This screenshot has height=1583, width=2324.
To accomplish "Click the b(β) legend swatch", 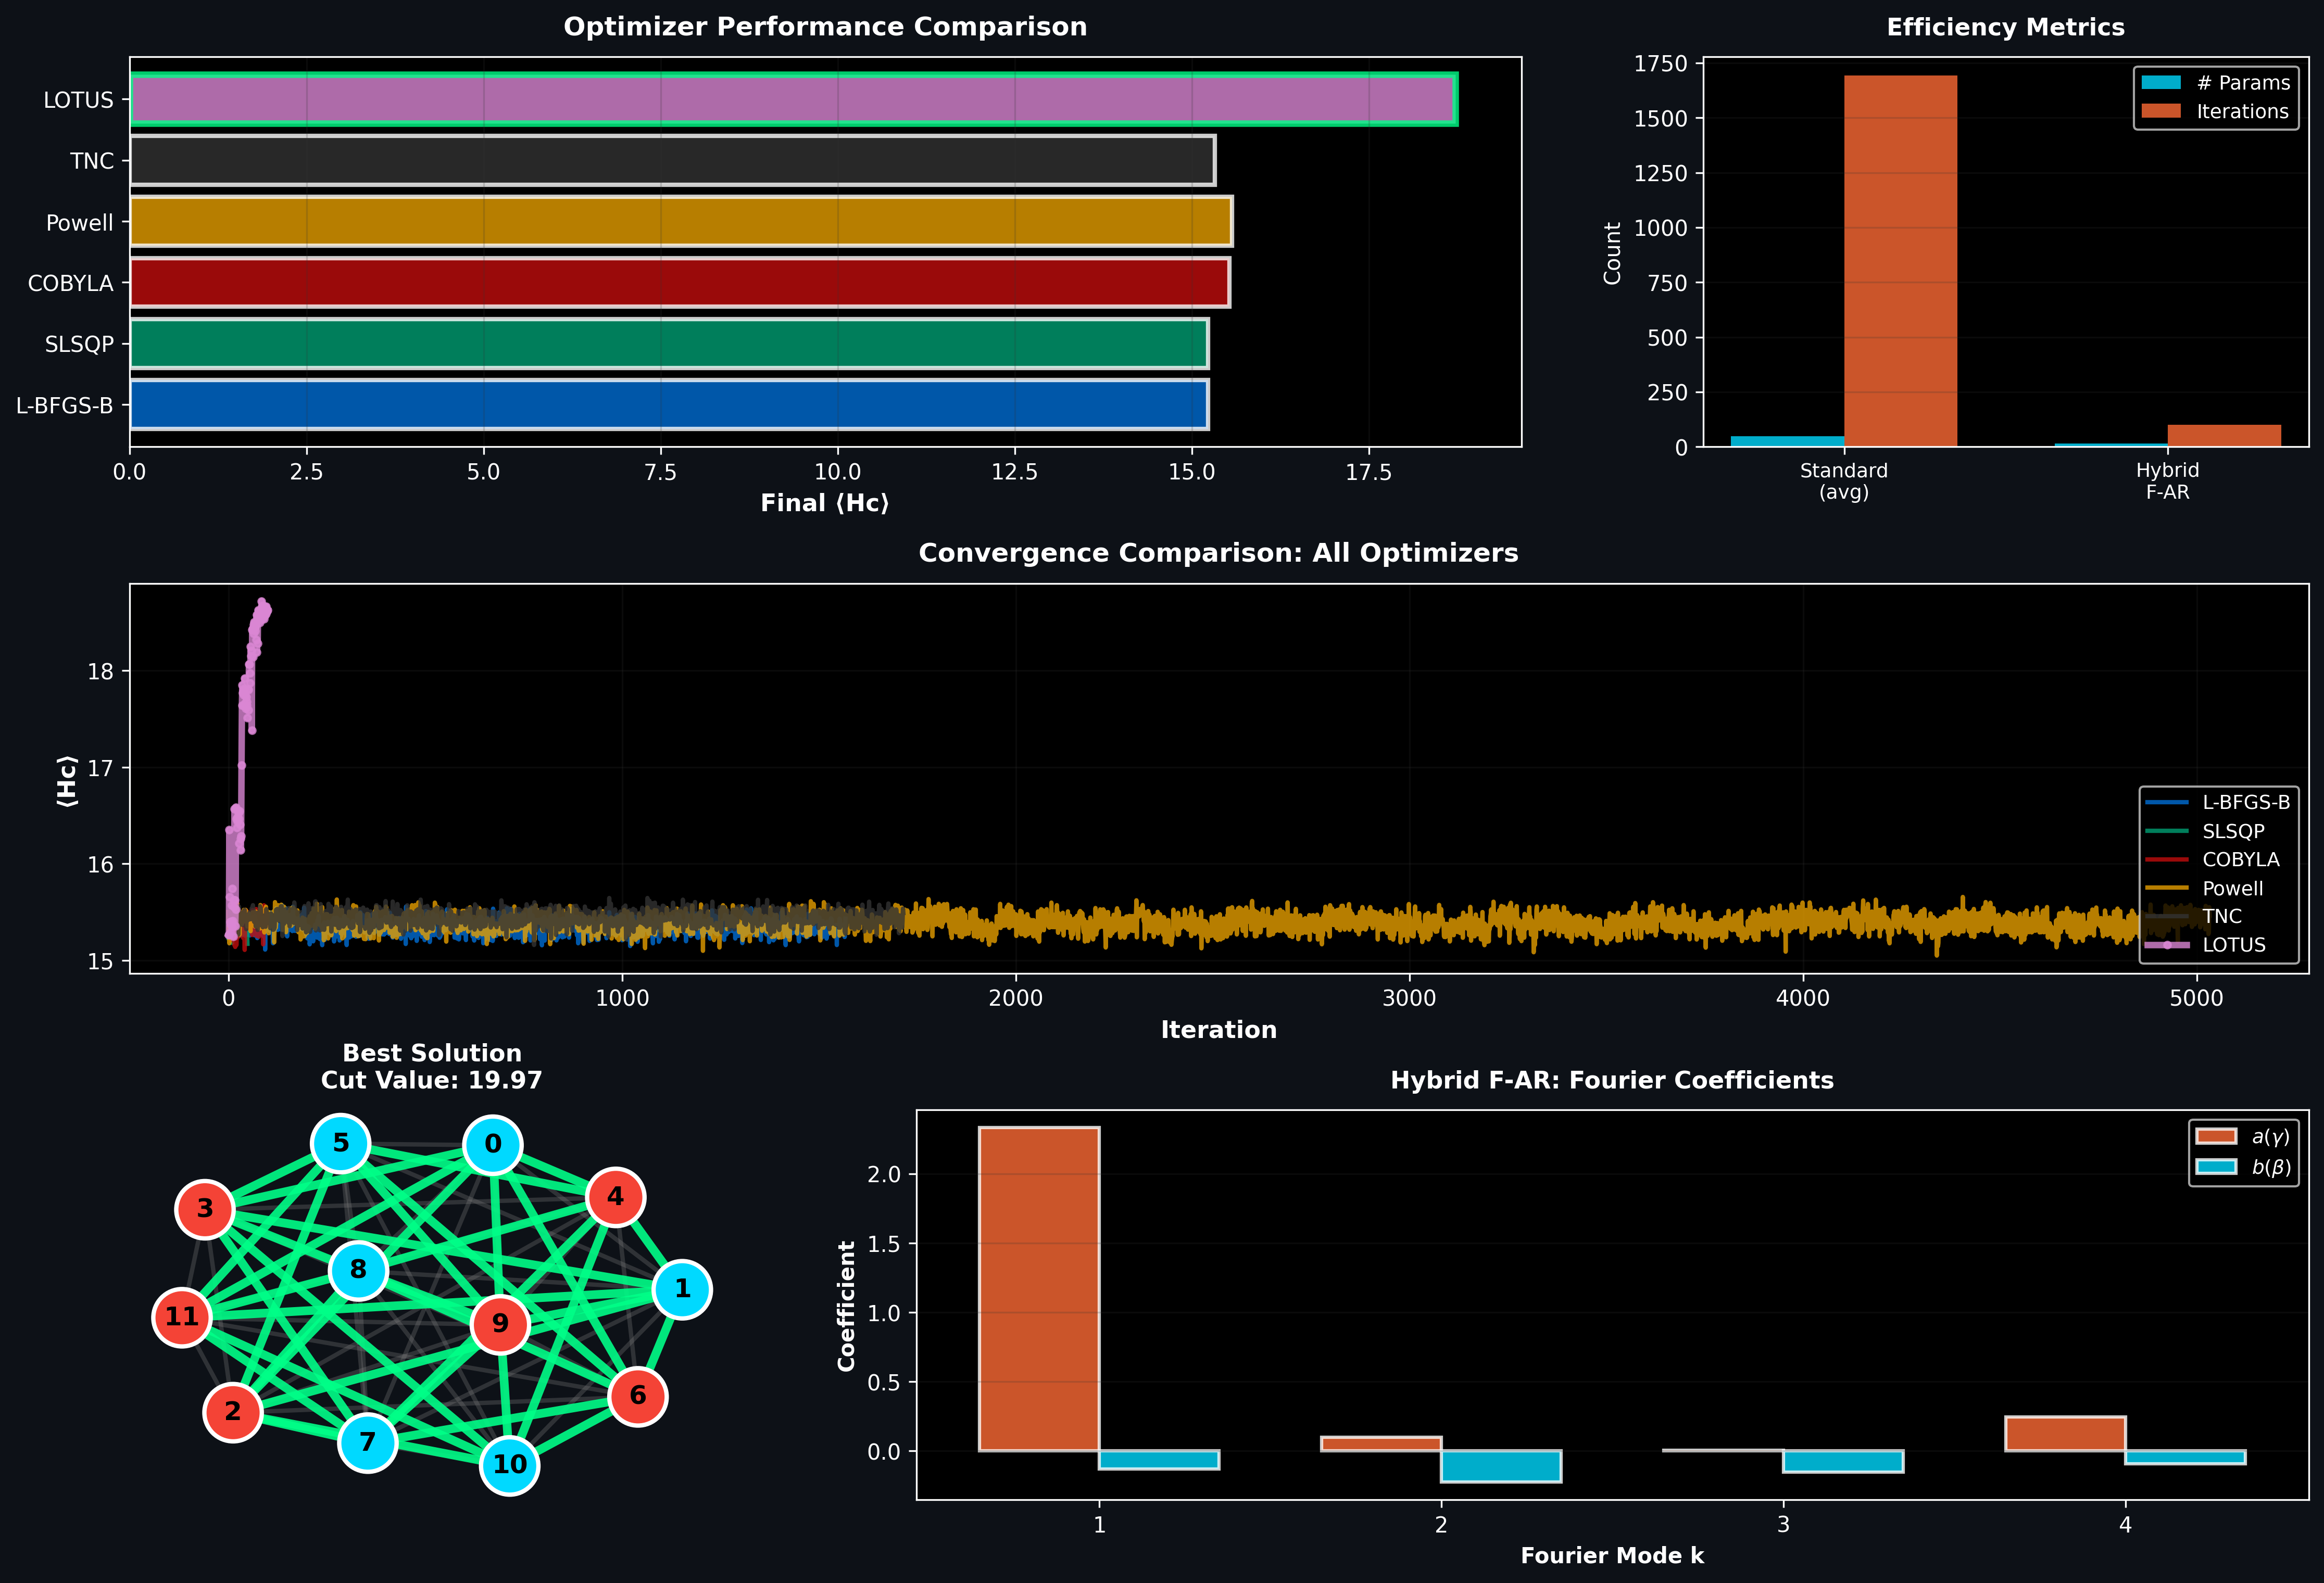I will pyautogui.click(x=2216, y=1167).
